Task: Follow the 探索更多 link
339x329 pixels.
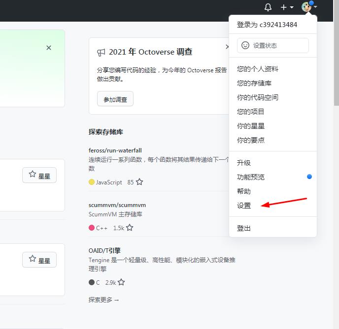Action: (104, 299)
